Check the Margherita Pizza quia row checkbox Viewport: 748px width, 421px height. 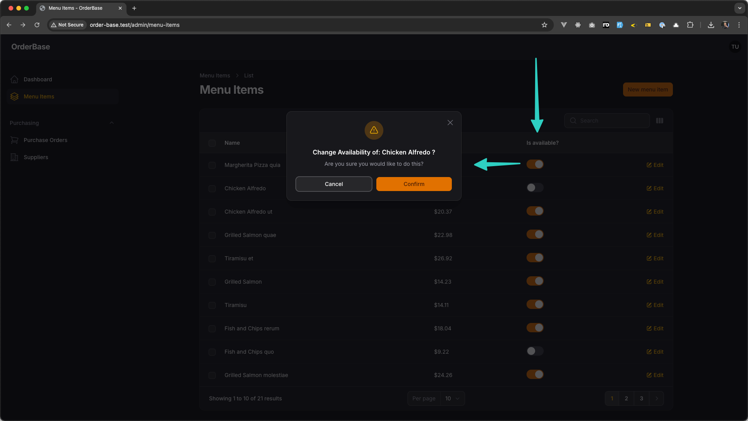click(212, 165)
